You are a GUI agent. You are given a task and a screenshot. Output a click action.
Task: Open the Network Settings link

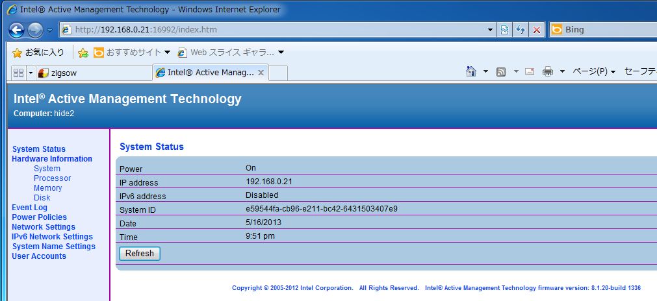[x=44, y=227]
